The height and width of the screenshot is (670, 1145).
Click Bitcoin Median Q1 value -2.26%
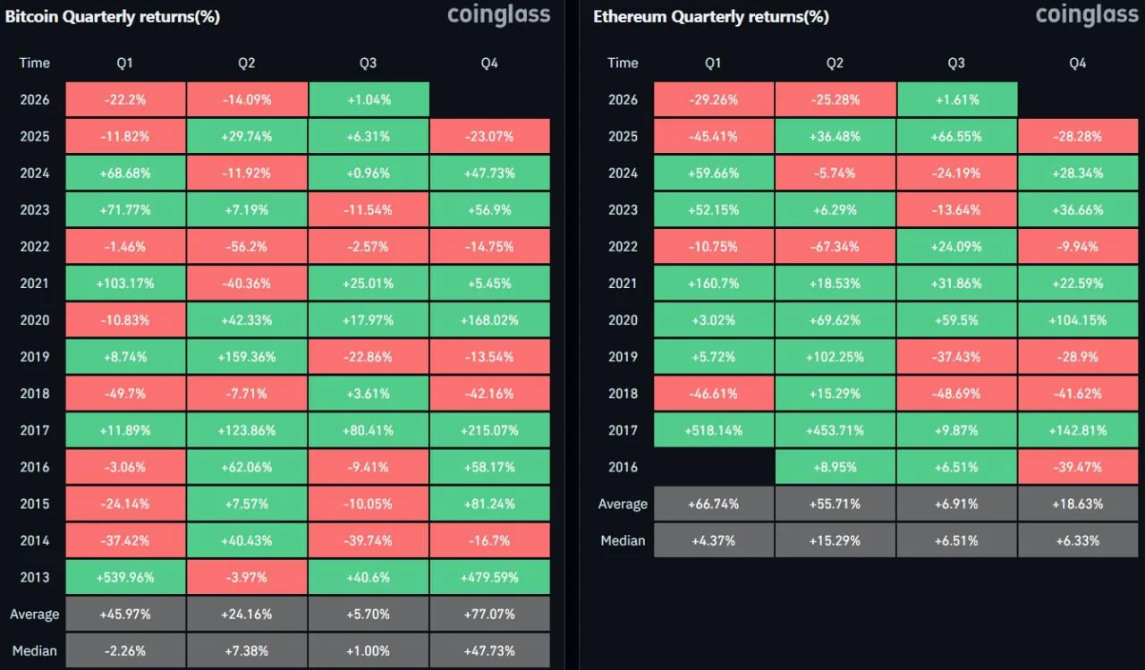(x=125, y=651)
